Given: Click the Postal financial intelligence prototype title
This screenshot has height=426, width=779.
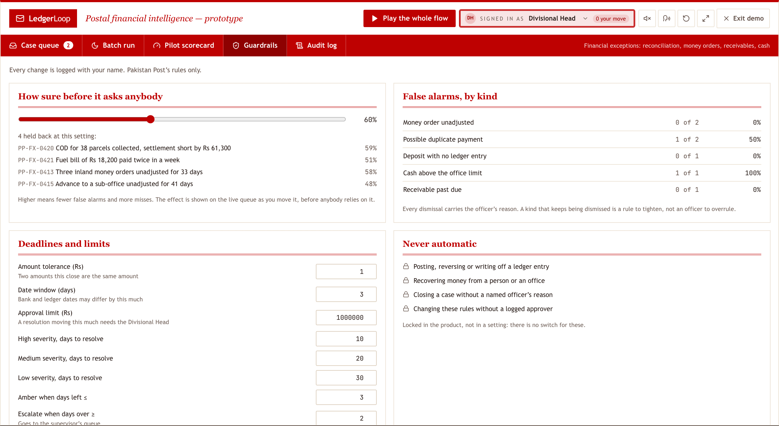Looking at the screenshot, I should (164, 18).
